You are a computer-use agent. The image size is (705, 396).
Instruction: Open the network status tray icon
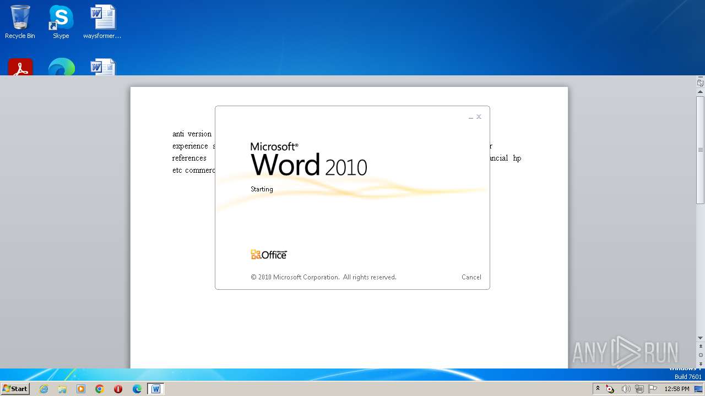point(639,389)
